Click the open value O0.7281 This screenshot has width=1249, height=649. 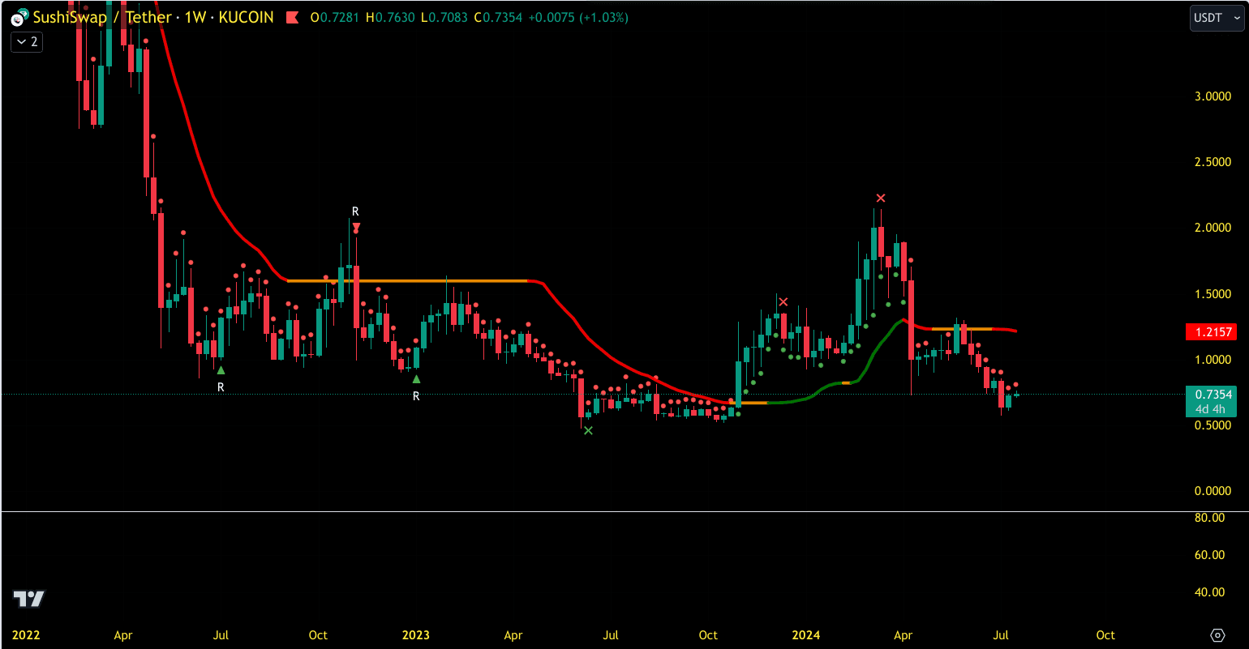tap(337, 17)
